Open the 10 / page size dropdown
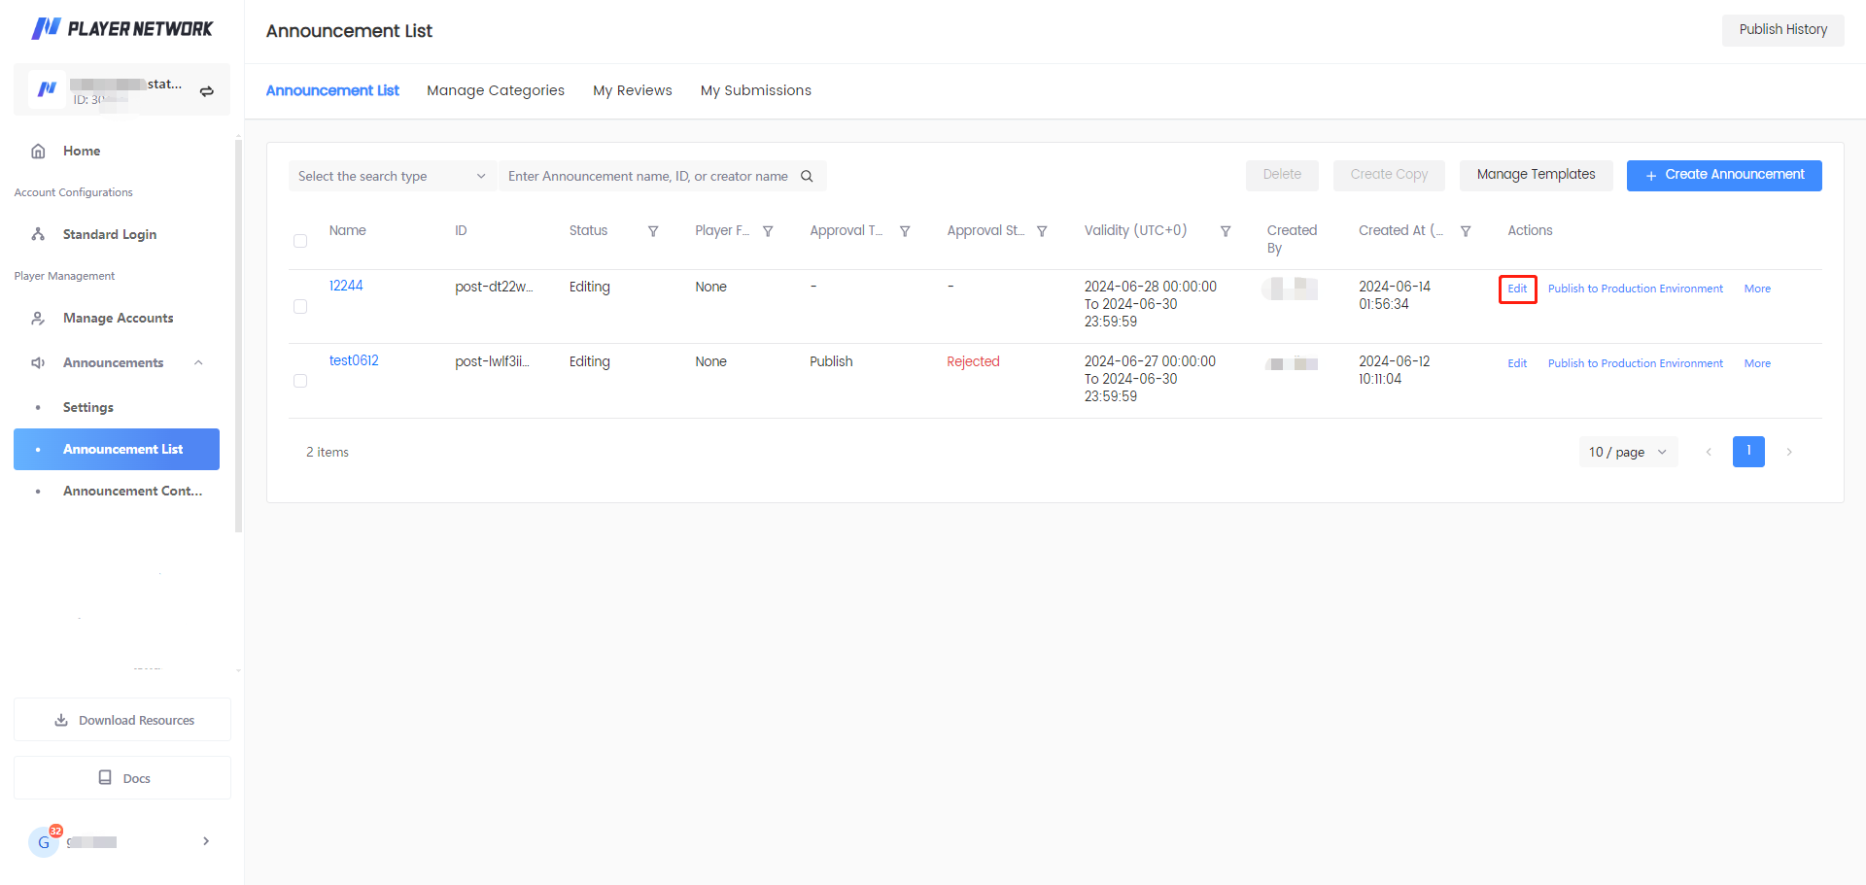The image size is (1866, 885). pyautogui.click(x=1627, y=452)
